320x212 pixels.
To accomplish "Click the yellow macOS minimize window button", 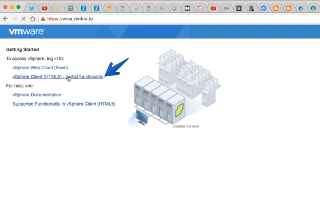I will pyautogui.click(x=12, y=7).
